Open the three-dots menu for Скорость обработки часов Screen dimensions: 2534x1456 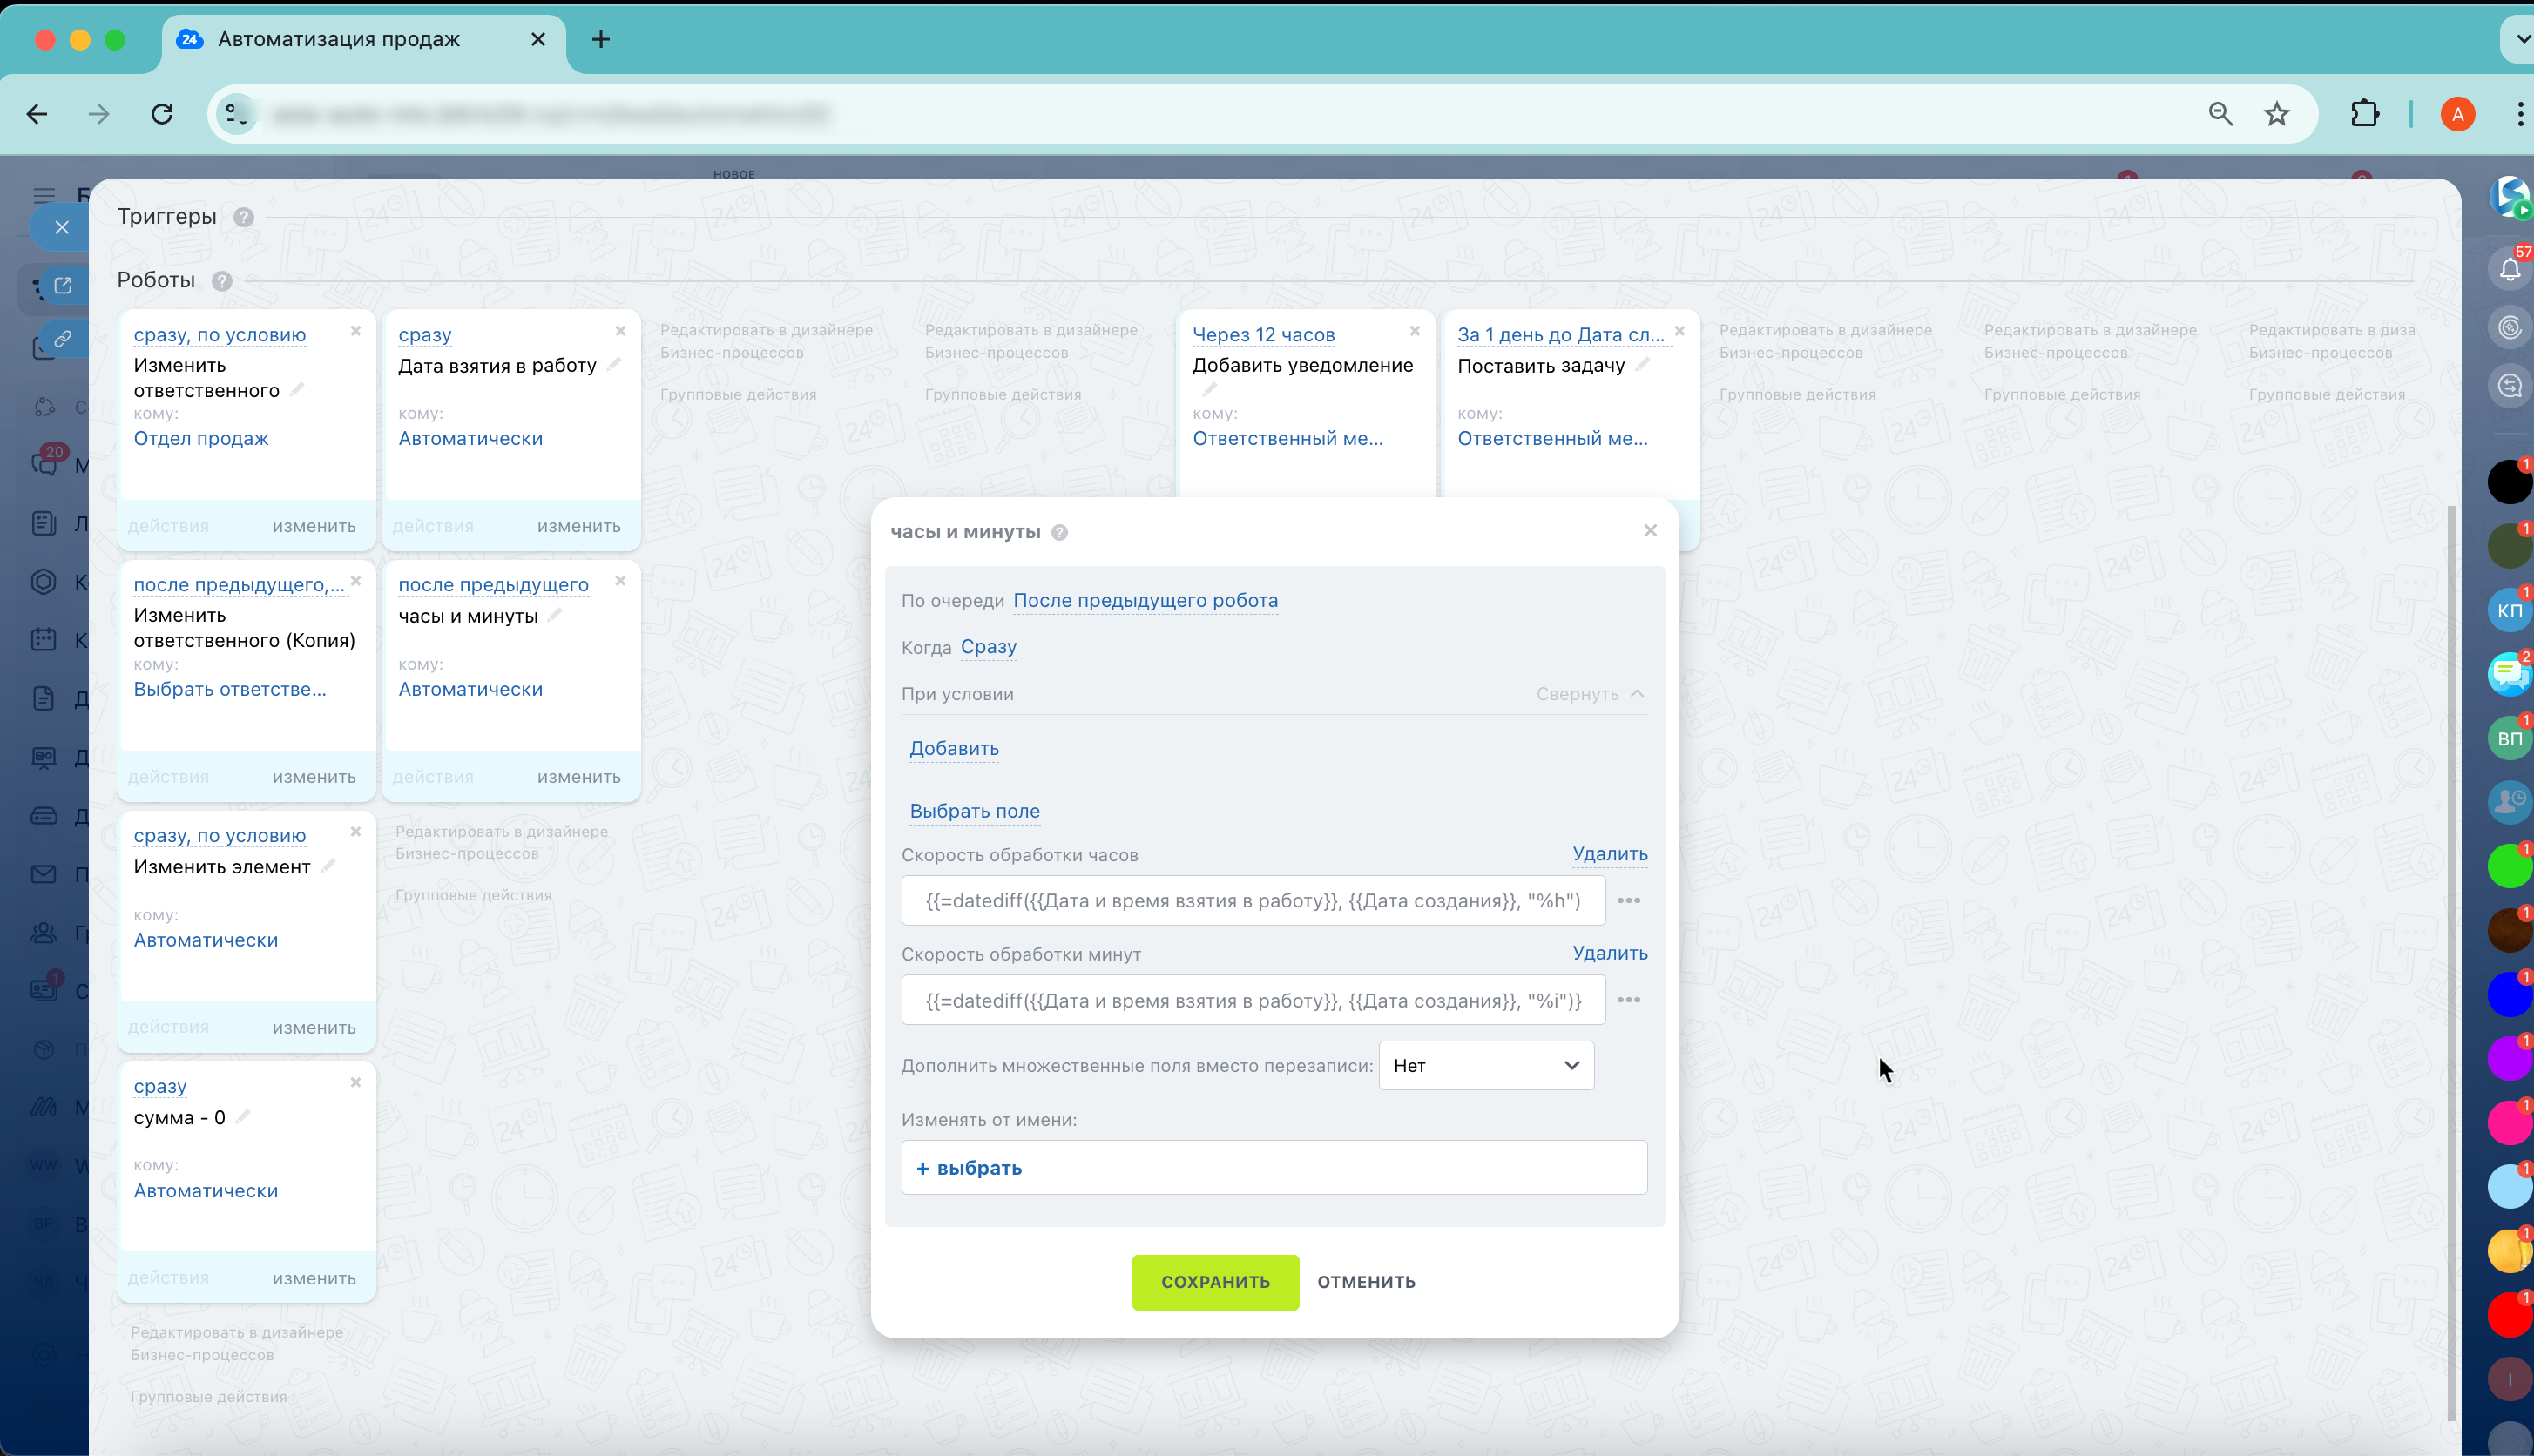tap(1628, 901)
